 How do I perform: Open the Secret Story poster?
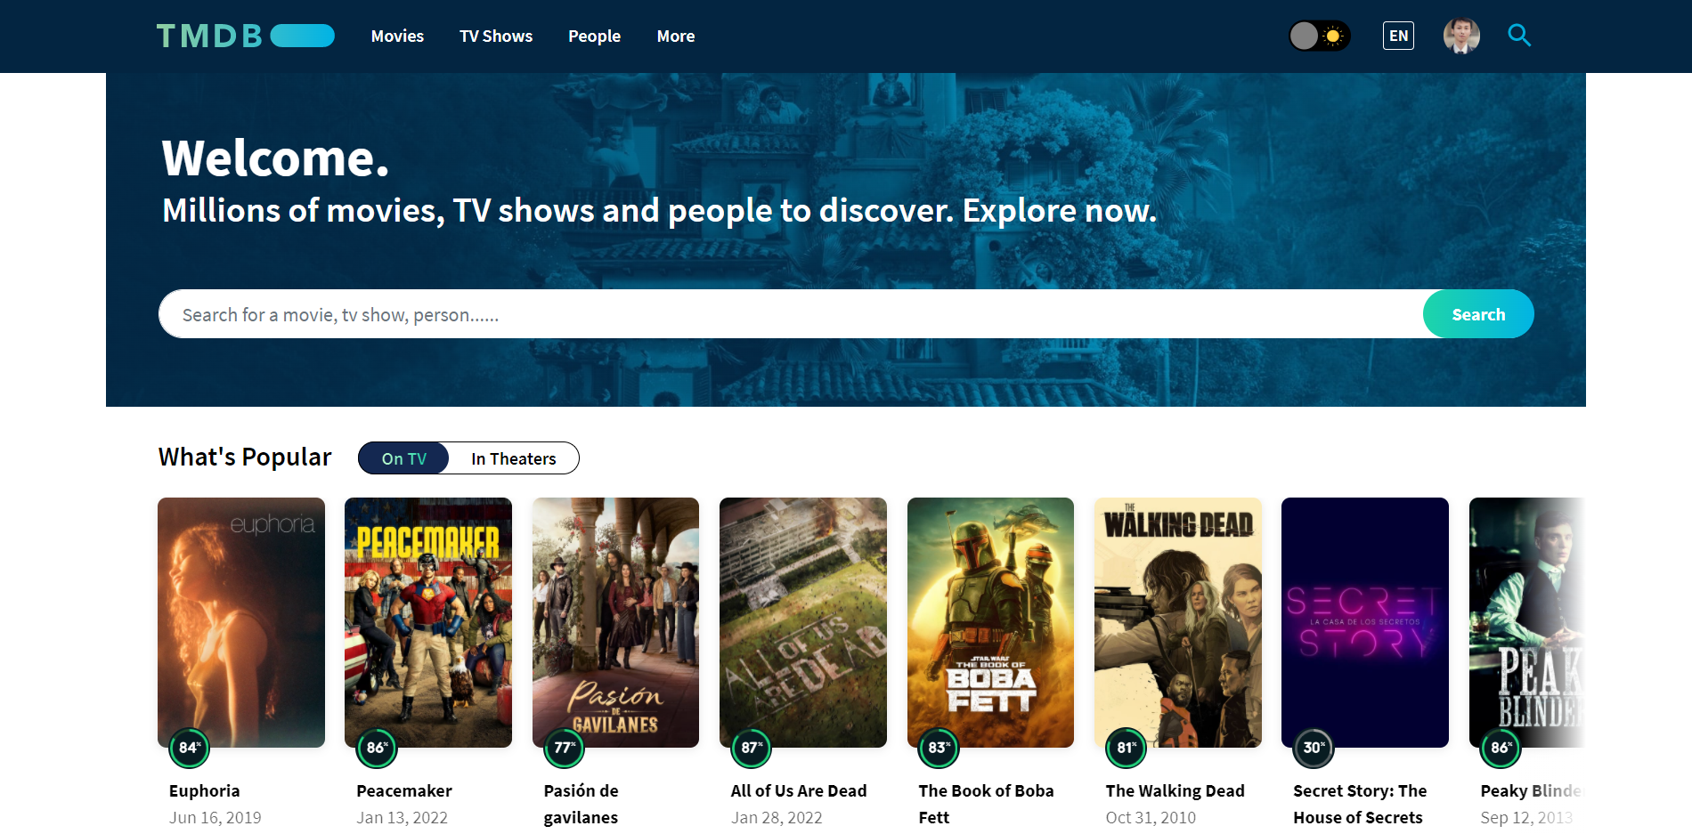(1365, 622)
